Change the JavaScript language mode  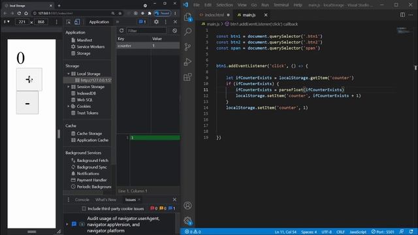point(358,232)
